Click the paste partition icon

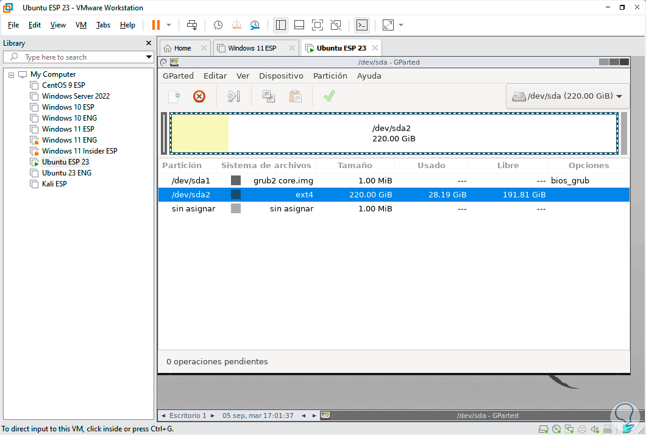296,96
